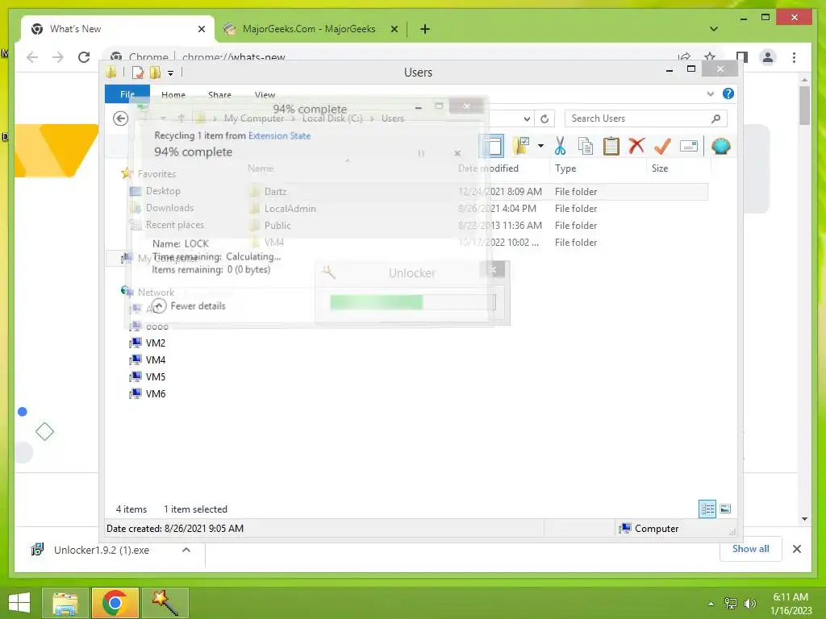Click the Unlocker green progress bar
The image size is (826, 619).
[x=413, y=302]
